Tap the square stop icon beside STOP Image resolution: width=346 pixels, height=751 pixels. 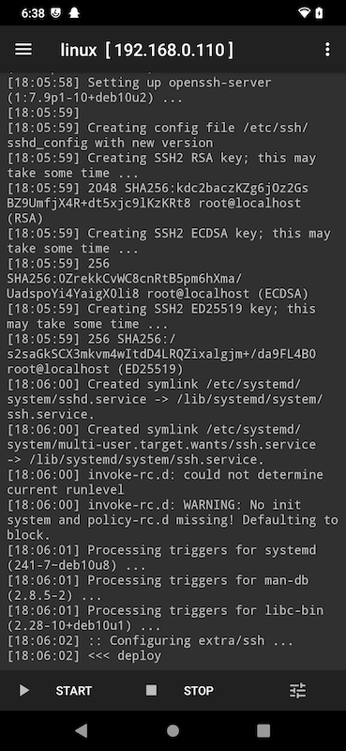[x=151, y=690]
